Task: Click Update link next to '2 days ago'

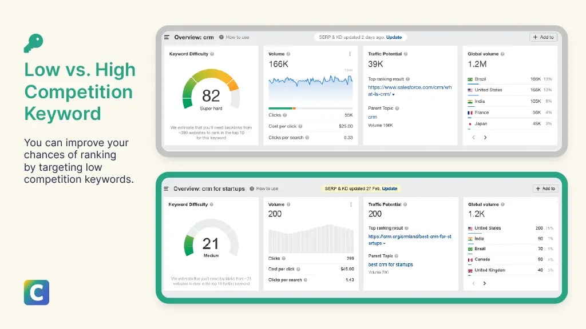Action: (394, 37)
